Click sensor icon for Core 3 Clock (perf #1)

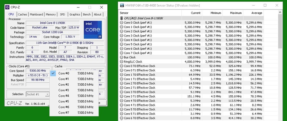point(121,36)
